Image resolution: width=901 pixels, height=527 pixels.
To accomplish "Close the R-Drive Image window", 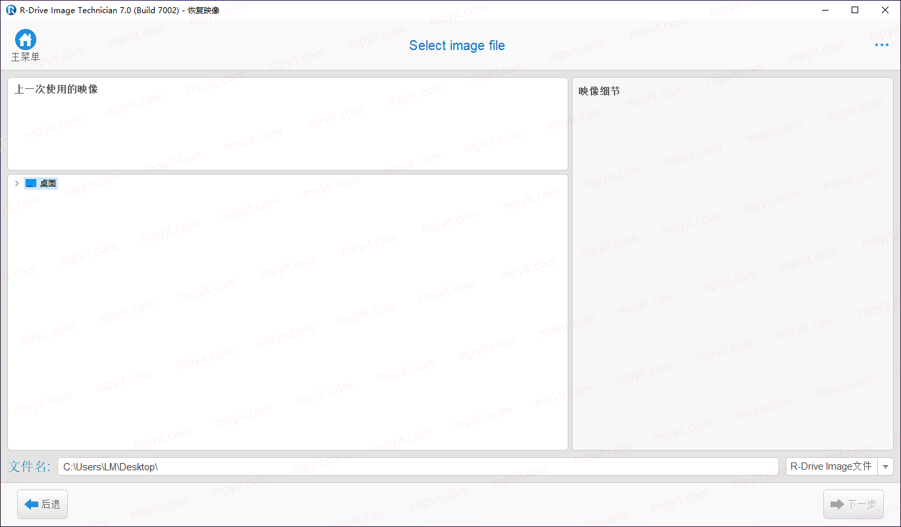I will (885, 10).
